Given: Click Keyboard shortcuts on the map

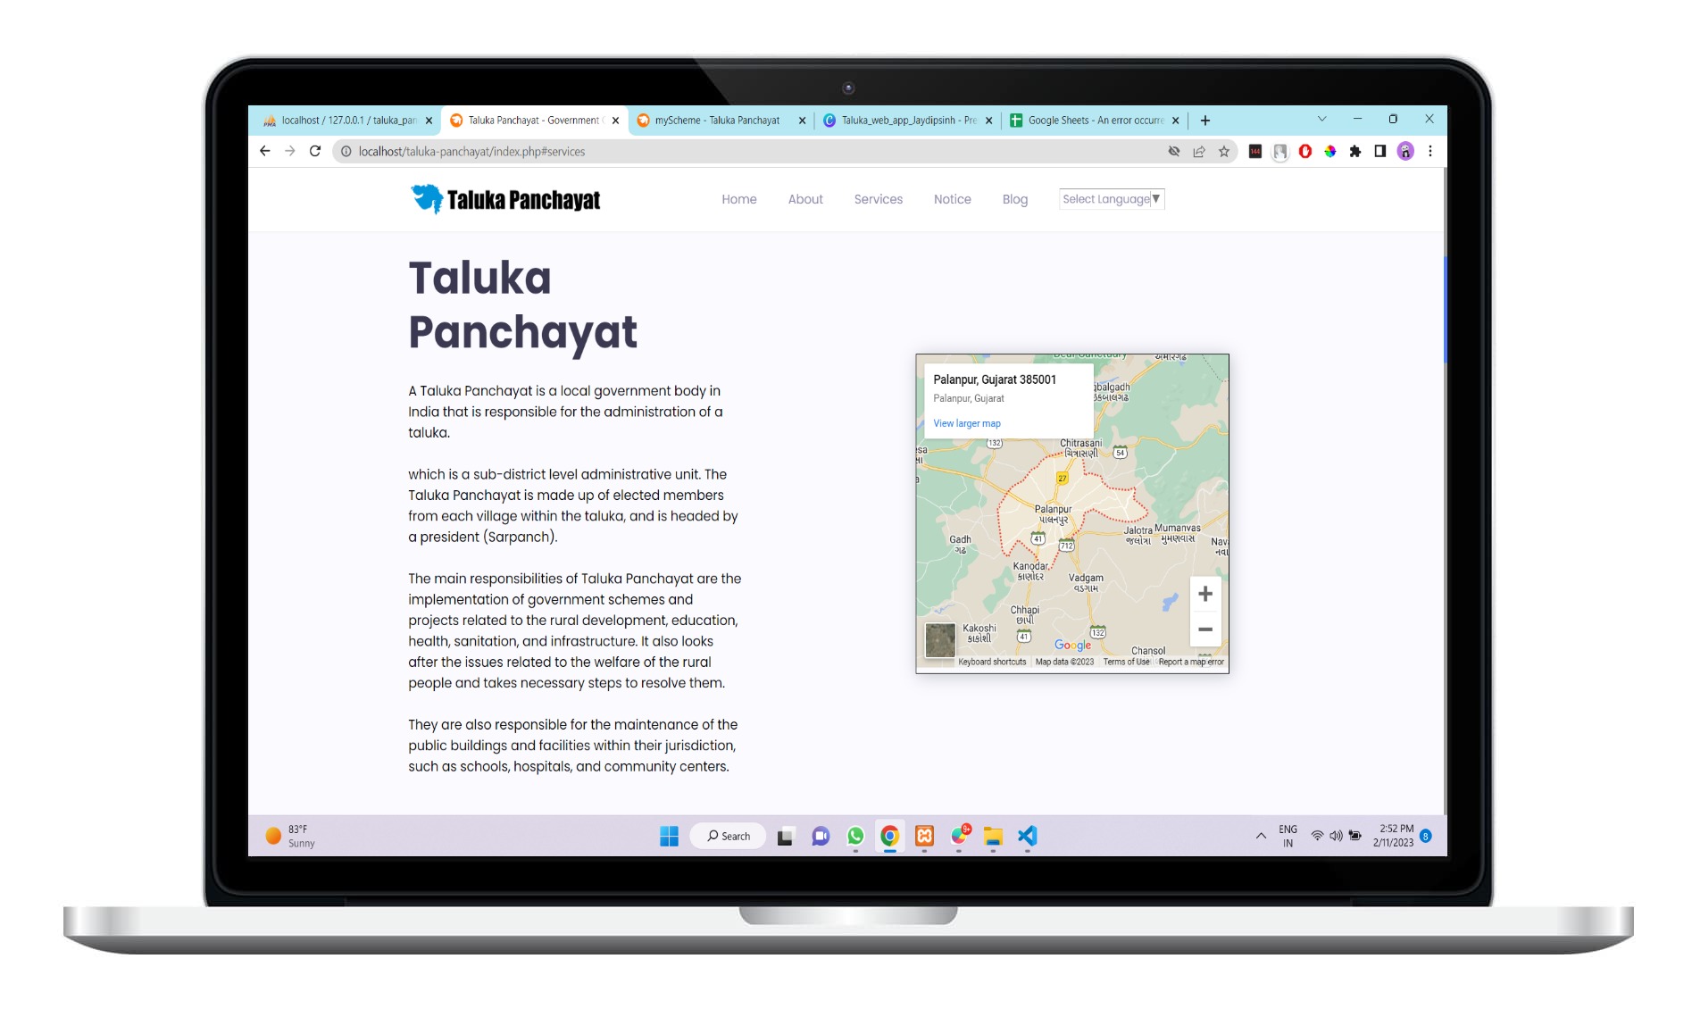Looking at the screenshot, I should [x=992, y=662].
